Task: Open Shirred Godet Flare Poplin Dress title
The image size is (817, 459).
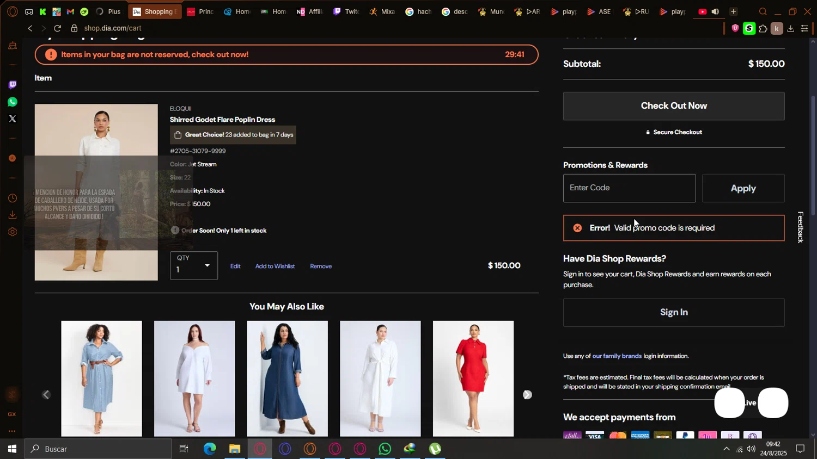Action: point(222,120)
